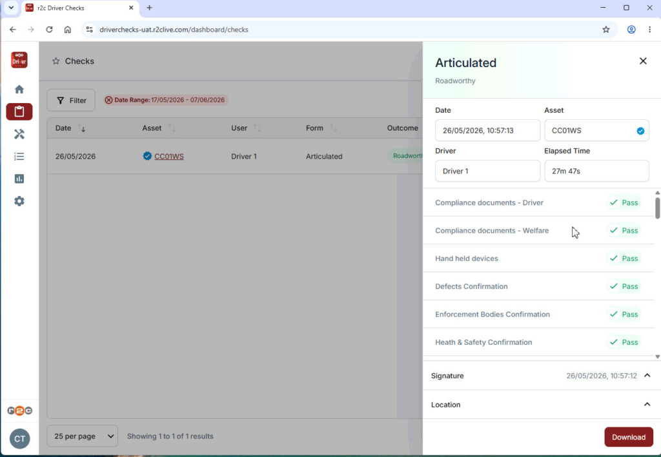The height and width of the screenshot is (457, 661).
Task: Click the Asset field showing CC01WS
Action: [x=596, y=130]
